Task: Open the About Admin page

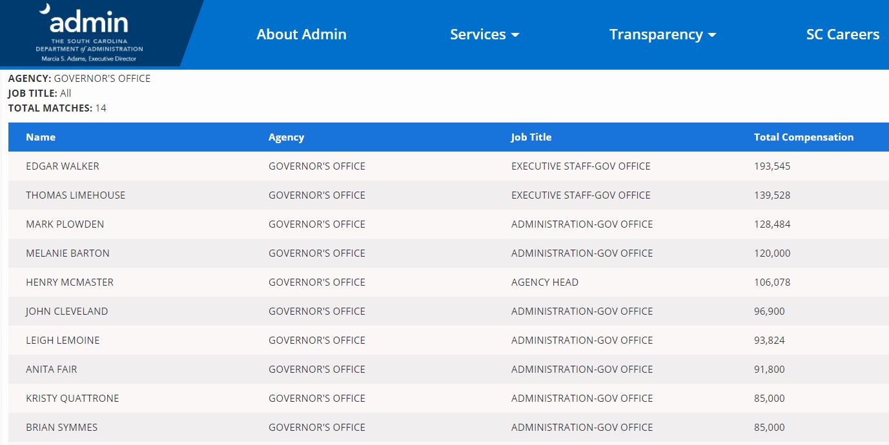Action: [301, 34]
